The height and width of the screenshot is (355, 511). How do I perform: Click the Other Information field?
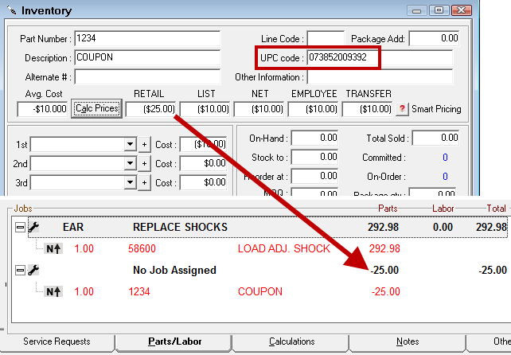pyautogui.click(x=380, y=77)
